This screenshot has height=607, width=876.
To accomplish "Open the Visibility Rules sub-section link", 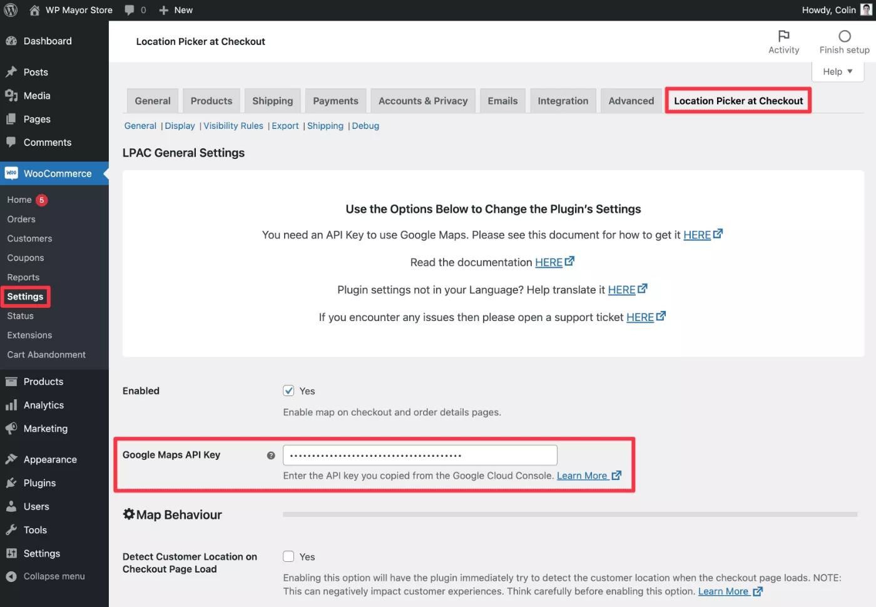I will click(x=233, y=126).
